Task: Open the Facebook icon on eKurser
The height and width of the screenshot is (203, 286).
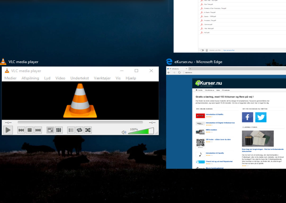Action: 247,117
